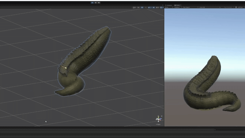Click the red X axis on orientation gizmo

pos(160,120)
